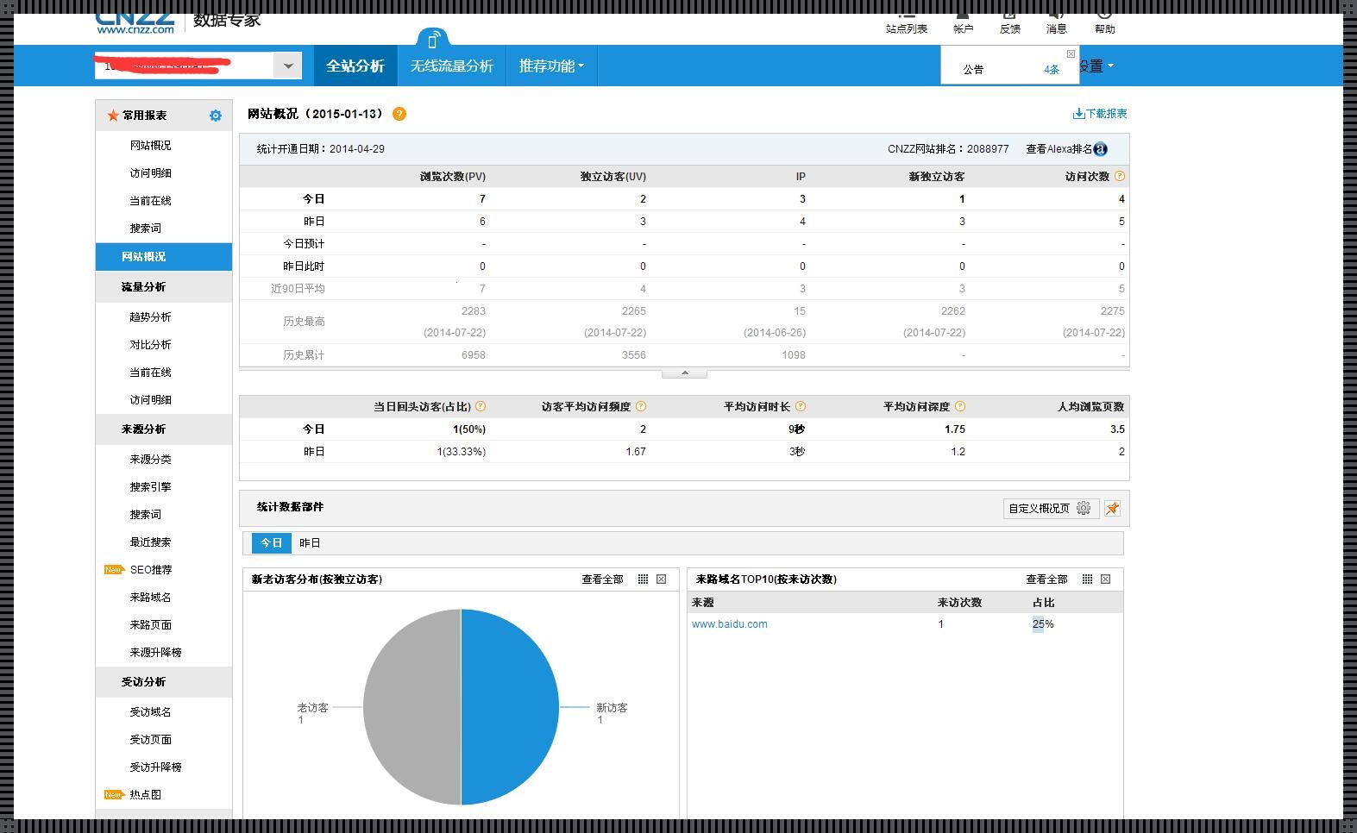Image resolution: width=1357 pixels, height=833 pixels.
Task: Open 反馈 feedback in the top bar
Action: click(x=1009, y=22)
